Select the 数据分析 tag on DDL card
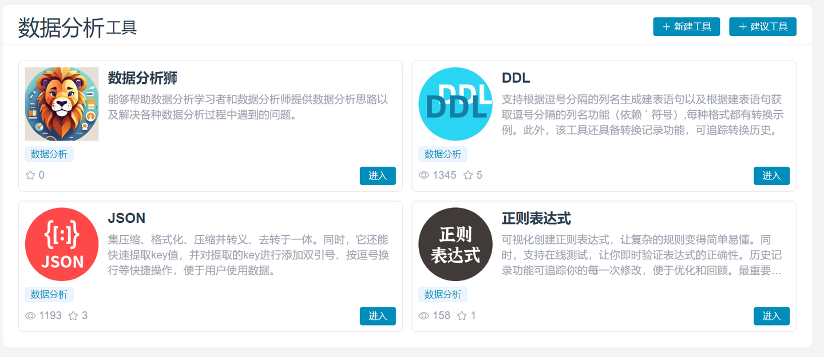The image size is (824, 357). pos(443,154)
